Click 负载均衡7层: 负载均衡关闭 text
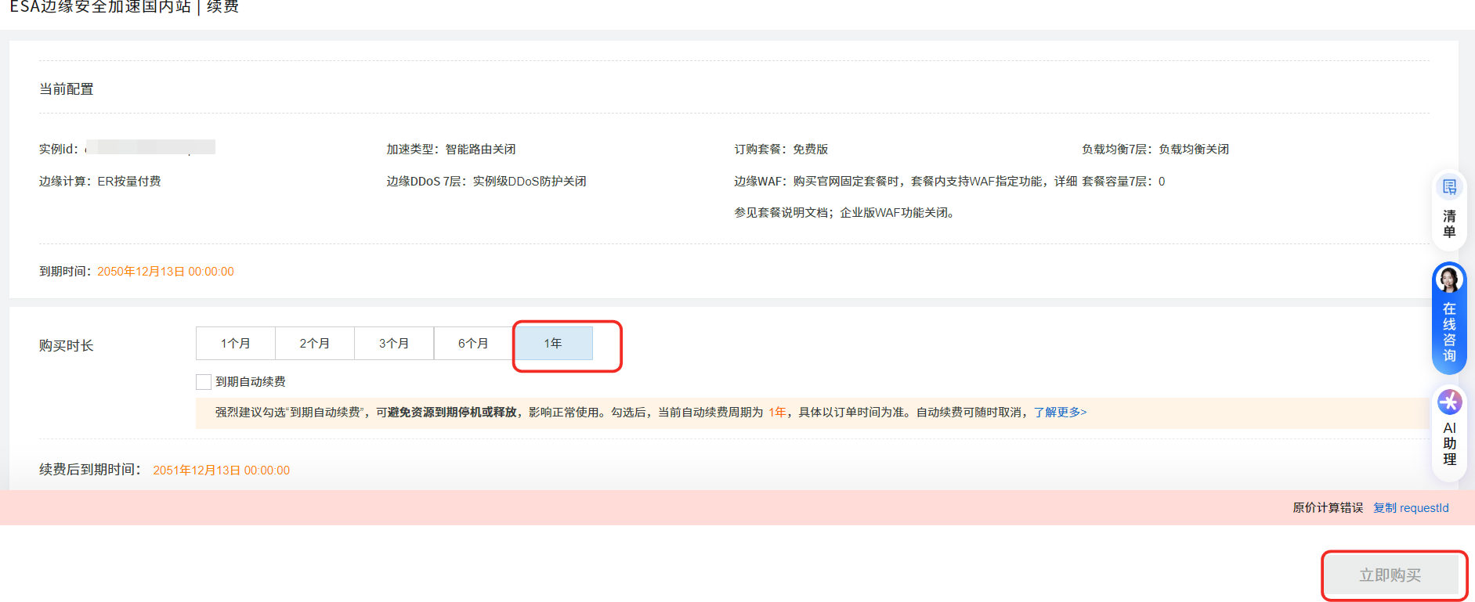 coord(1155,149)
